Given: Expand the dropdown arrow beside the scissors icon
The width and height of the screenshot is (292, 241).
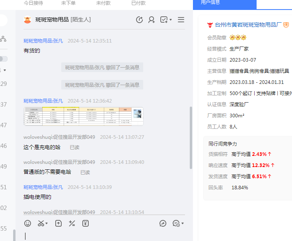Looking at the screenshot, I should [x=47, y=224].
